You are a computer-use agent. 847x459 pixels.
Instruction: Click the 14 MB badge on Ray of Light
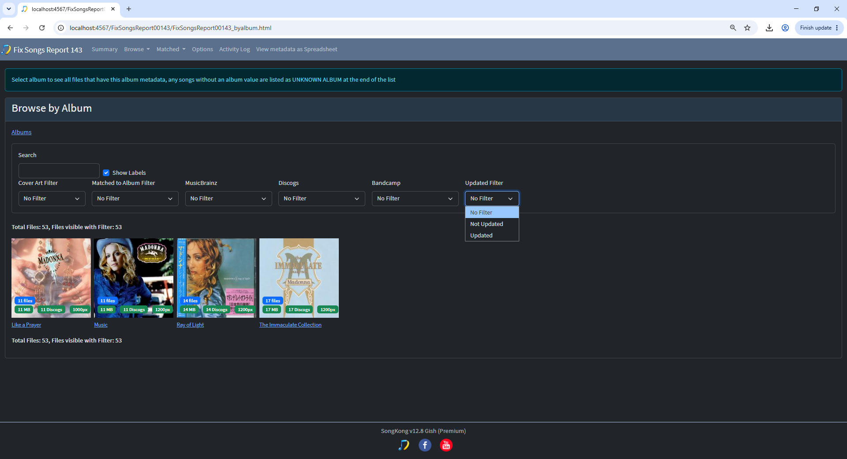pyautogui.click(x=189, y=310)
